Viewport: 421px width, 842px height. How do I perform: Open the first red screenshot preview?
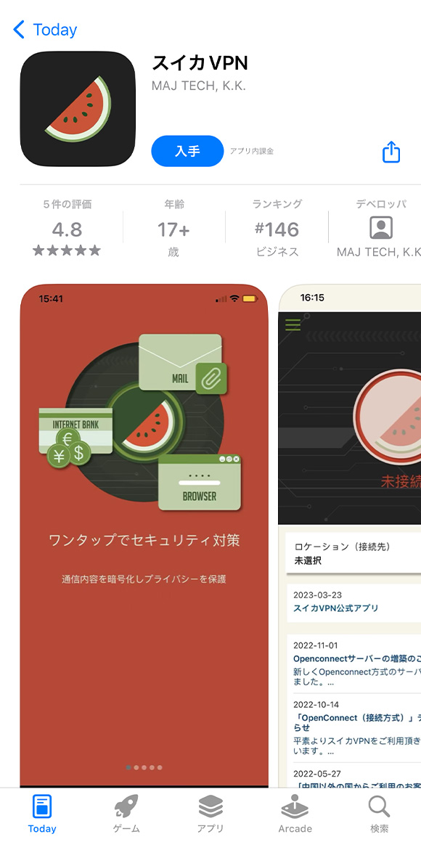click(x=144, y=536)
